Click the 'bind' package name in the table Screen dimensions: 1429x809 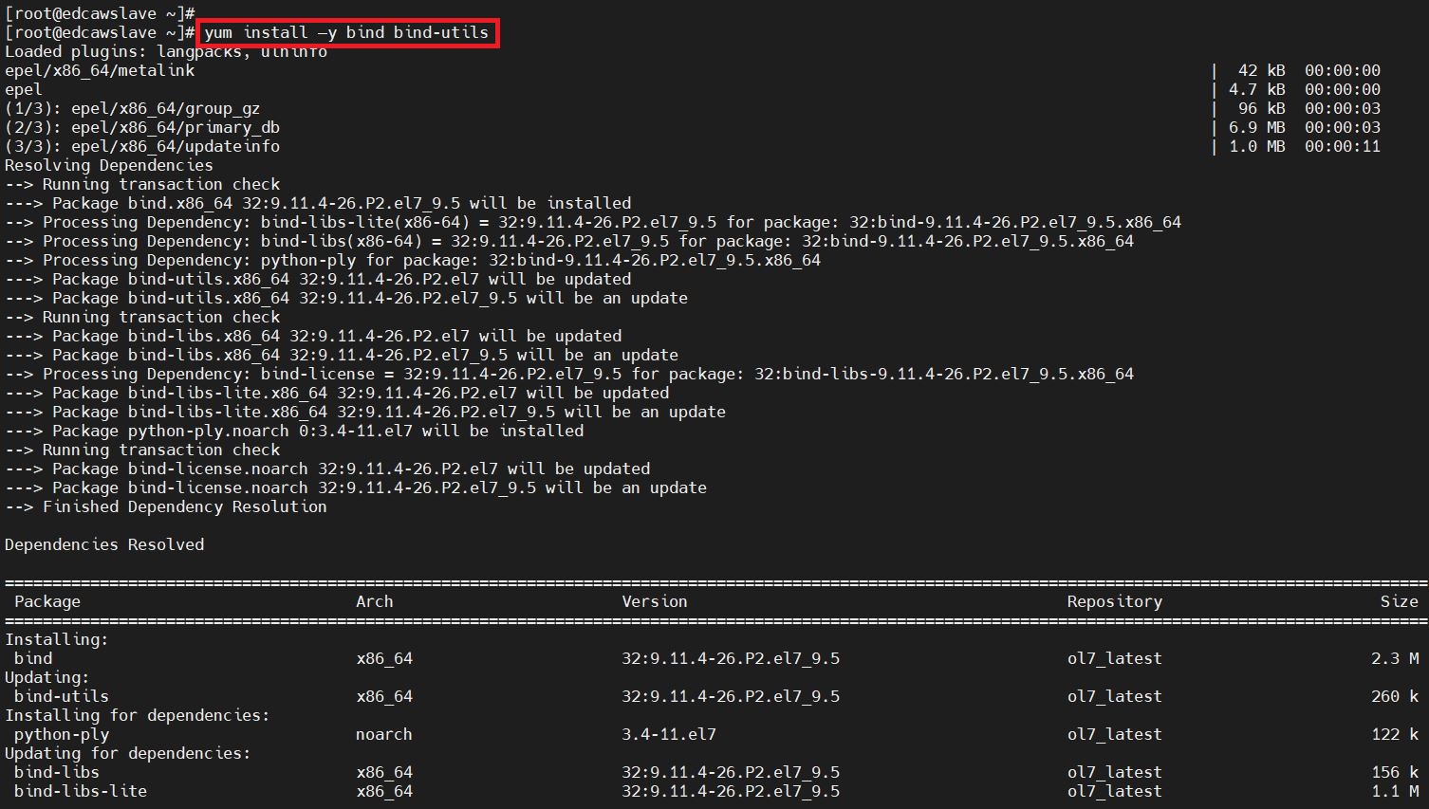tap(33, 658)
